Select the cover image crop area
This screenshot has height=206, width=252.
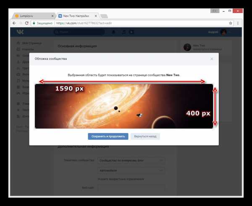click(124, 106)
